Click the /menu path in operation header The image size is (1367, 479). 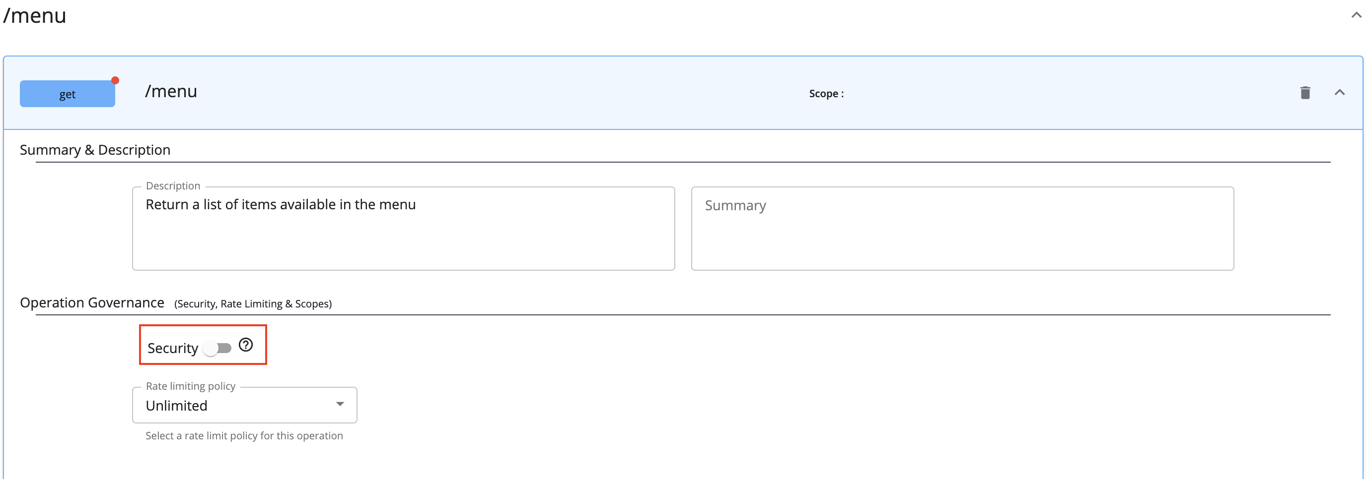pos(171,91)
